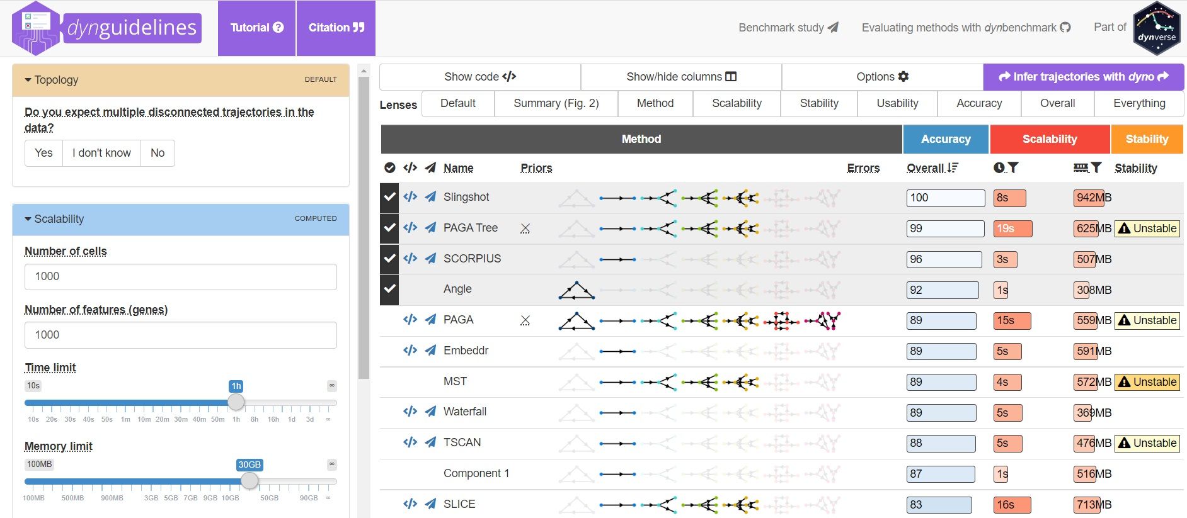The image size is (1187, 518).
Task: Sort by Overall accuracy column
Action: click(x=932, y=168)
